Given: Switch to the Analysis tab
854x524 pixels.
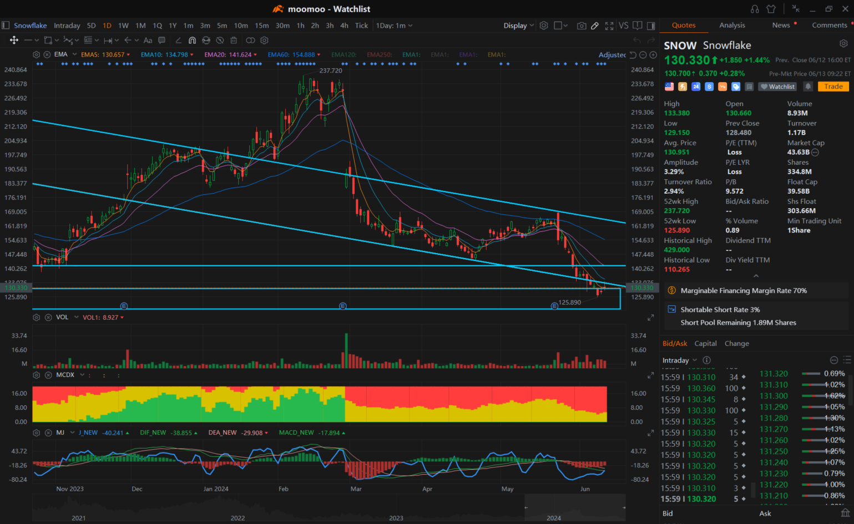Looking at the screenshot, I should pyautogui.click(x=732, y=25).
